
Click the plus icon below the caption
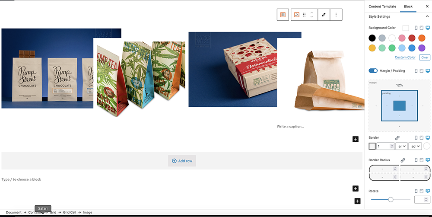tap(356, 139)
